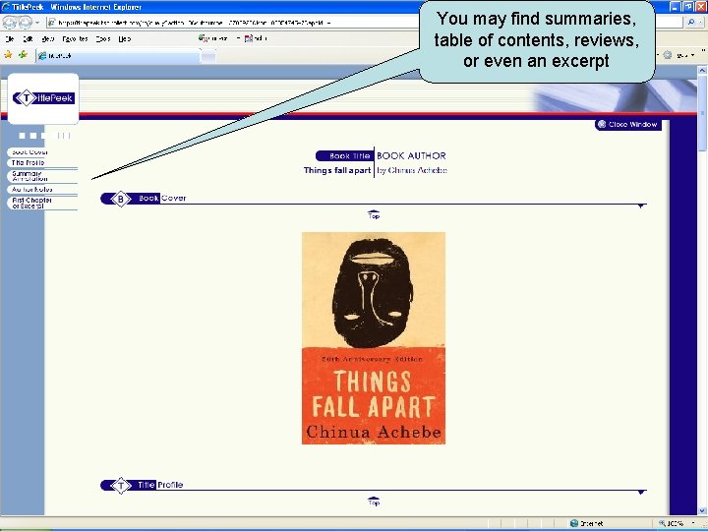Click the Tools gear icon in command bar
The width and height of the screenshot is (708, 531).
(x=668, y=55)
